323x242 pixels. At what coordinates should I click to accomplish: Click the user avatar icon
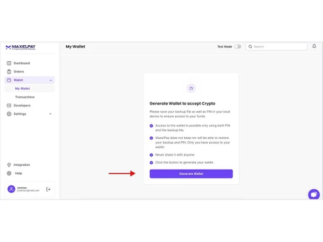click(12, 189)
